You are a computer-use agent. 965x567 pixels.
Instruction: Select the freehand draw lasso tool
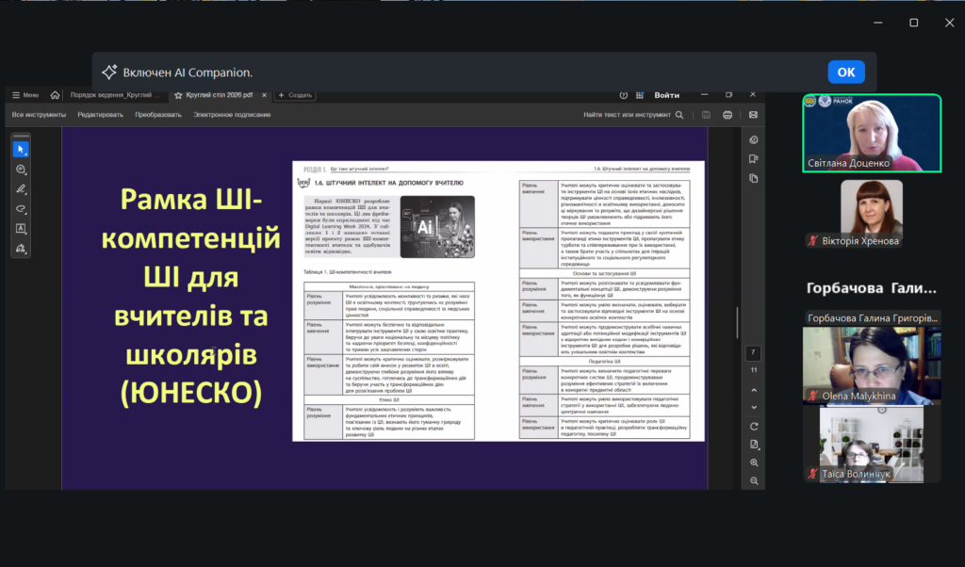pyautogui.click(x=20, y=208)
